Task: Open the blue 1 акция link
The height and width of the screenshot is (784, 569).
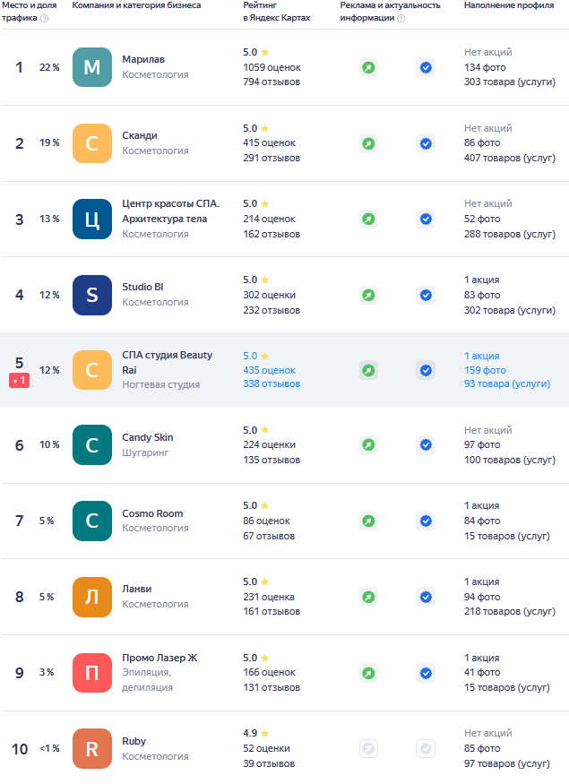Action: pyautogui.click(x=481, y=356)
